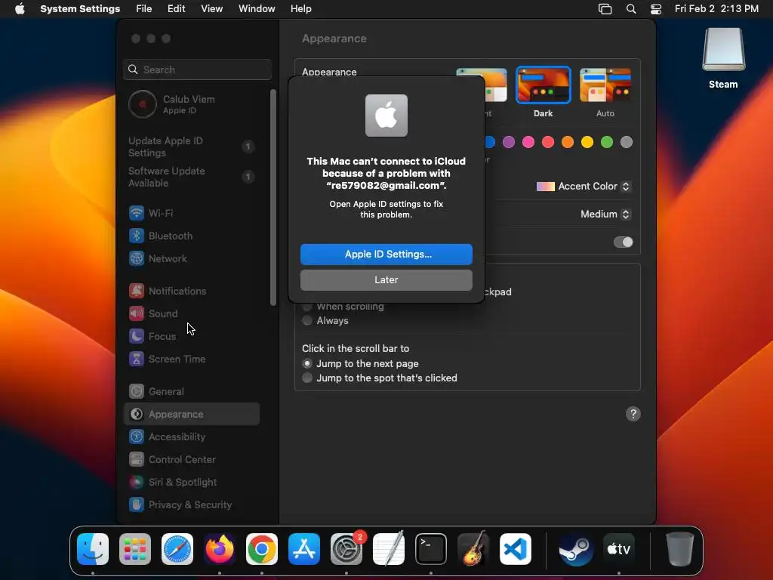773x580 pixels.
Task: Select When scrolling radio option
Action: (307, 307)
